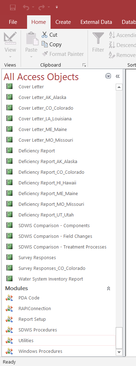Select the PDA Code module icon
Screen dimensions: 136x366
click(x=9, y=298)
